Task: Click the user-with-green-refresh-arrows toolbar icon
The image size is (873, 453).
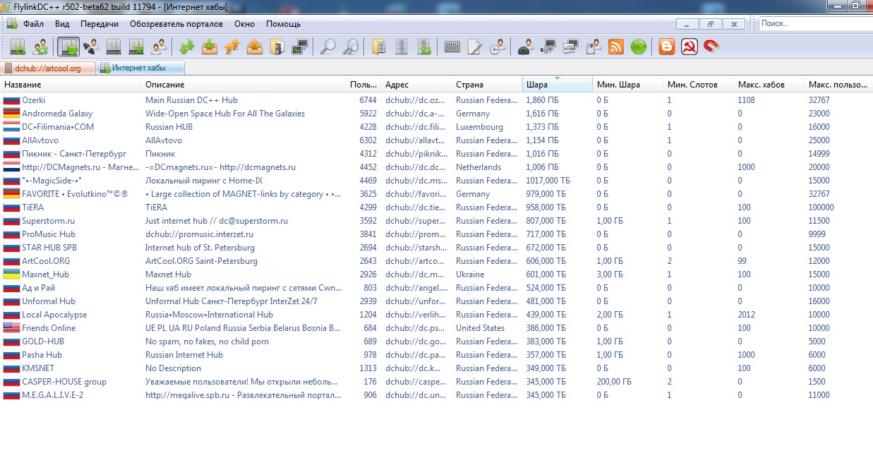Action: [40, 47]
